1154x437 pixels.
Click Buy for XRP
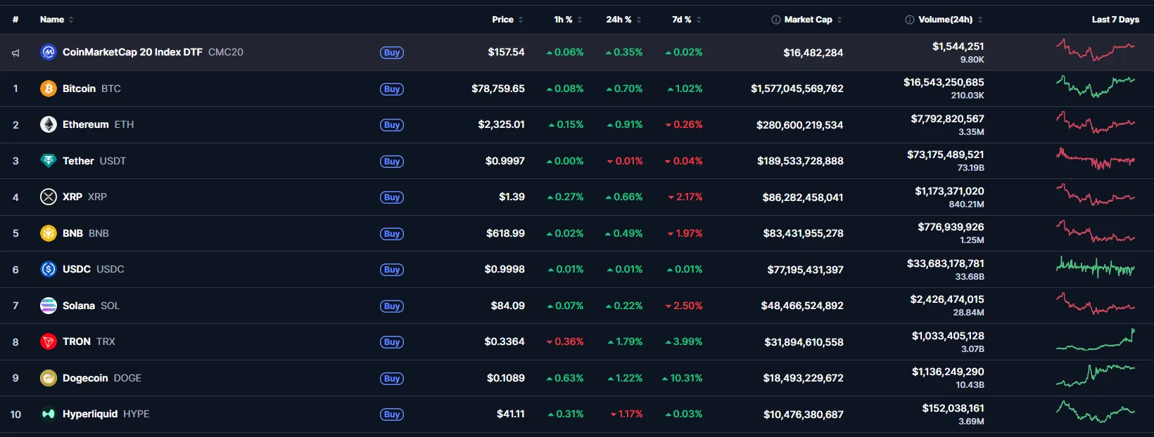point(392,197)
